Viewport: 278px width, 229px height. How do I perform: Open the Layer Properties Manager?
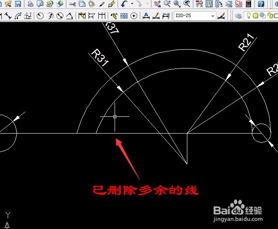239,16
